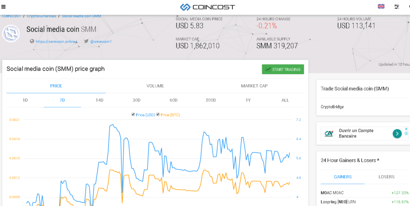Select the 14D time range

pos(99,100)
